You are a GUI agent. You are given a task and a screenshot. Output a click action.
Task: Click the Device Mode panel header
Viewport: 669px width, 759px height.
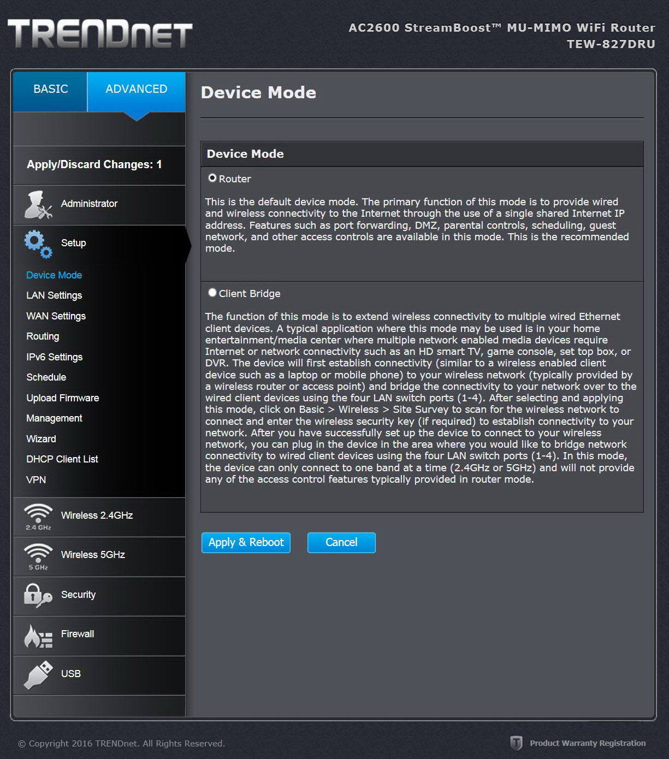422,154
